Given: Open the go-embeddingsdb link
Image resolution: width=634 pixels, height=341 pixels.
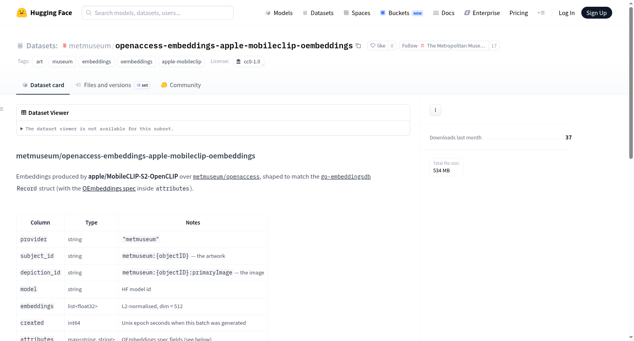Looking at the screenshot, I should pyautogui.click(x=346, y=177).
